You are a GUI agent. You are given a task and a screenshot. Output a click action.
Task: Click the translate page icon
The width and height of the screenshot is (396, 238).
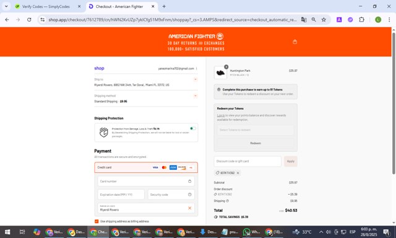[x=304, y=19]
